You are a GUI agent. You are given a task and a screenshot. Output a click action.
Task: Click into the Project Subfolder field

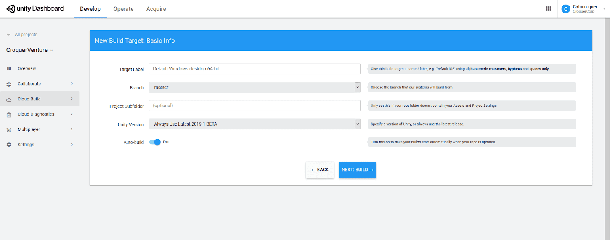pos(255,106)
